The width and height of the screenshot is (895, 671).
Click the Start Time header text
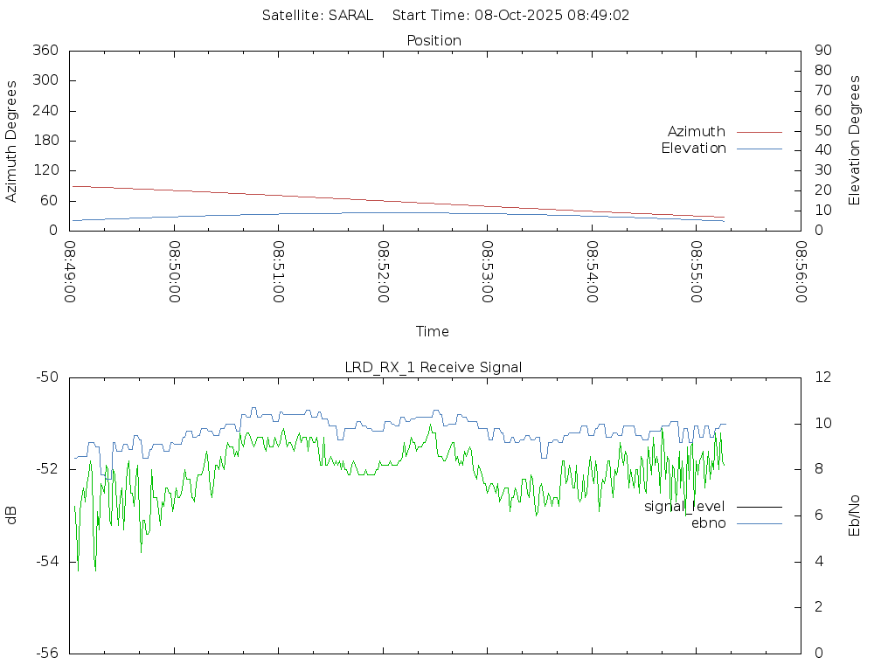coord(511,16)
